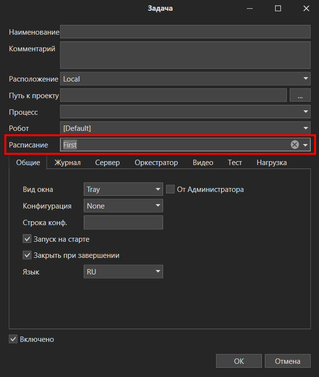Minimize the Задача dialog
This screenshot has height=377, width=319.
[x=250, y=8]
